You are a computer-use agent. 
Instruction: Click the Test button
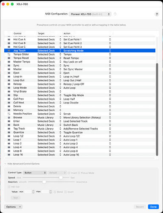click(x=16, y=198)
